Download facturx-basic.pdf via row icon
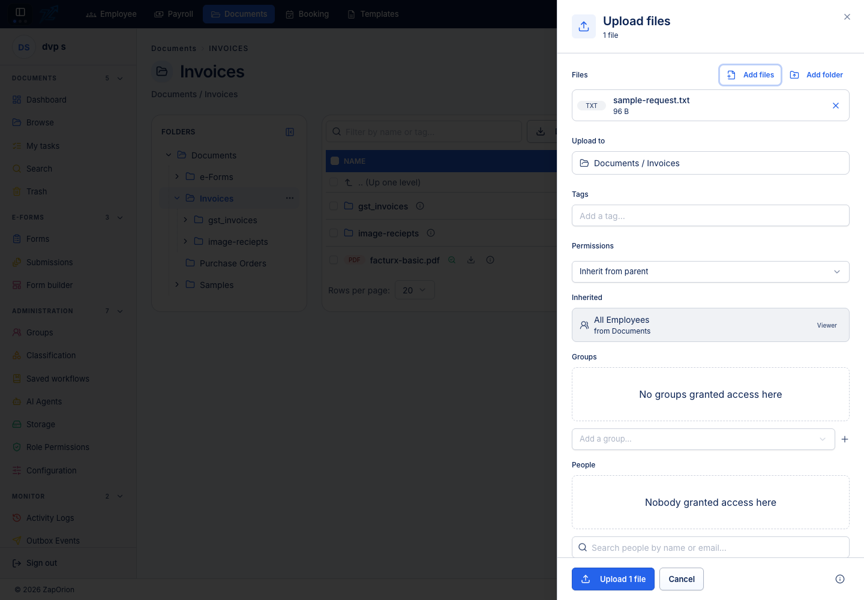The width and height of the screenshot is (864, 600). coord(471,260)
